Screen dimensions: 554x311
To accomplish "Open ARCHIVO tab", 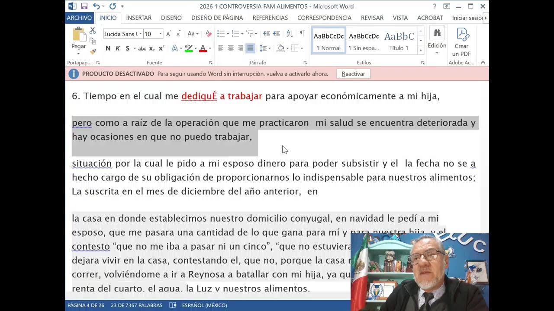I will point(79,18).
